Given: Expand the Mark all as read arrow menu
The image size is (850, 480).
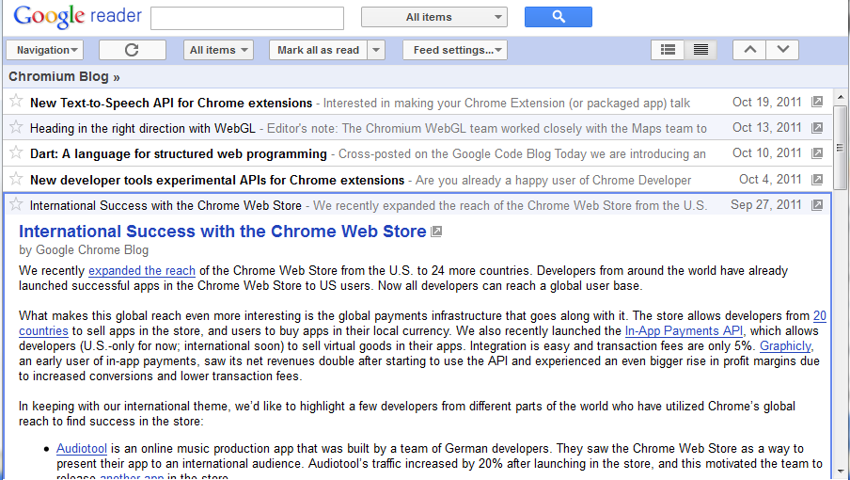Looking at the screenshot, I should 376,50.
